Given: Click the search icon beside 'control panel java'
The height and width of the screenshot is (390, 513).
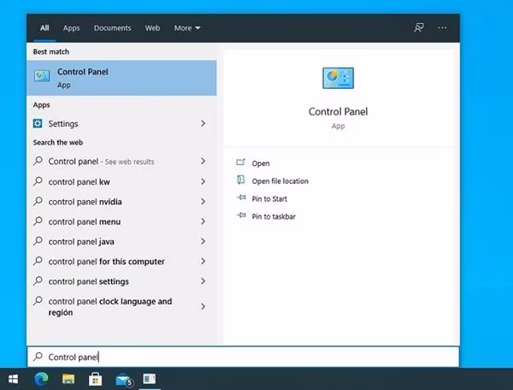Looking at the screenshot, I should 38,241.
